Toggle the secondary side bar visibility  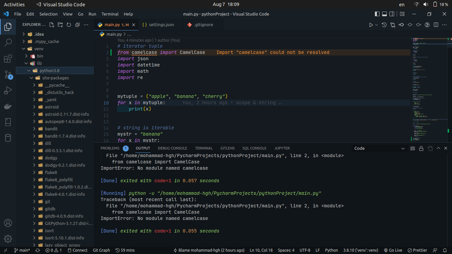click(392, 14)
